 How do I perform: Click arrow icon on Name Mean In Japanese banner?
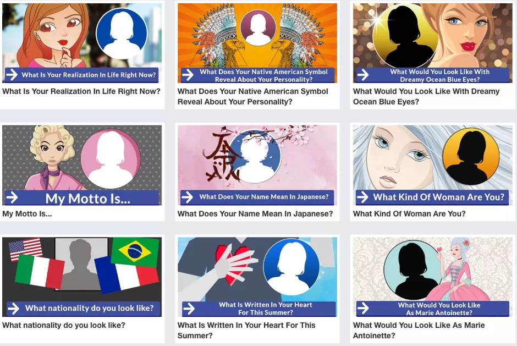(x=187, y=197)
